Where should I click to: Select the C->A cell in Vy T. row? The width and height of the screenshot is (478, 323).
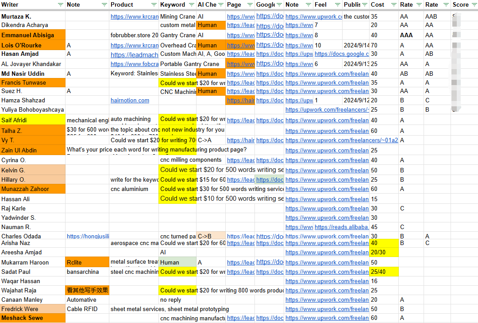click(211, 140)
